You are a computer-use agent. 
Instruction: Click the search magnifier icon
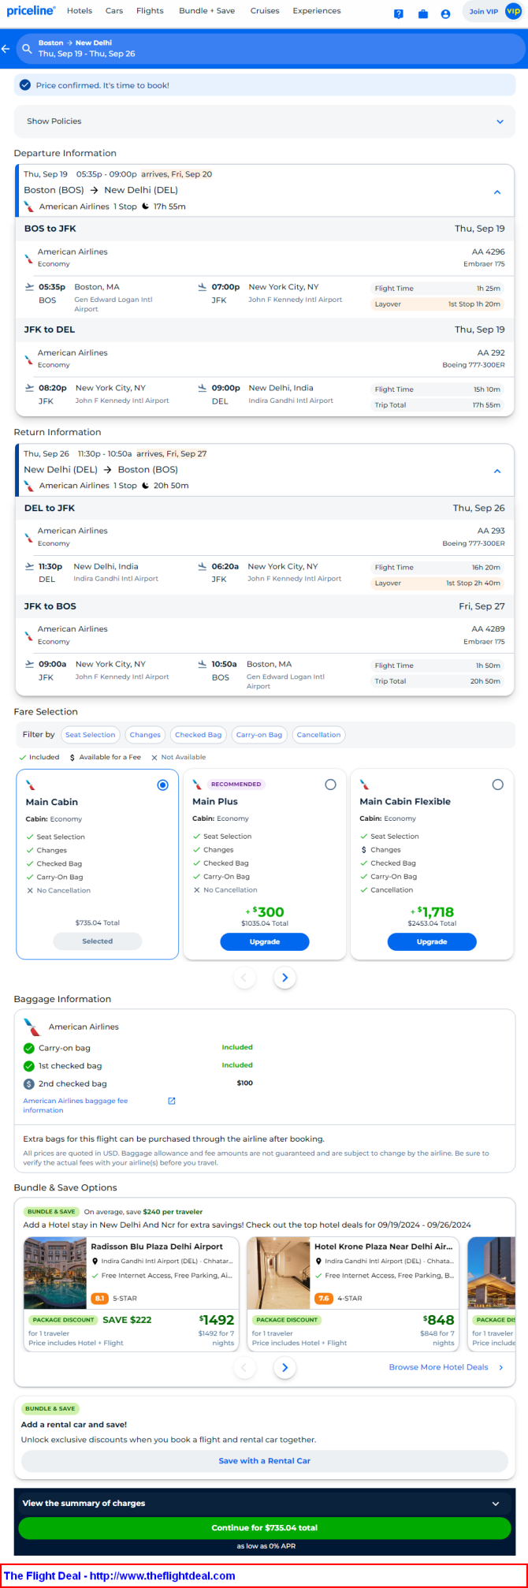27,49
